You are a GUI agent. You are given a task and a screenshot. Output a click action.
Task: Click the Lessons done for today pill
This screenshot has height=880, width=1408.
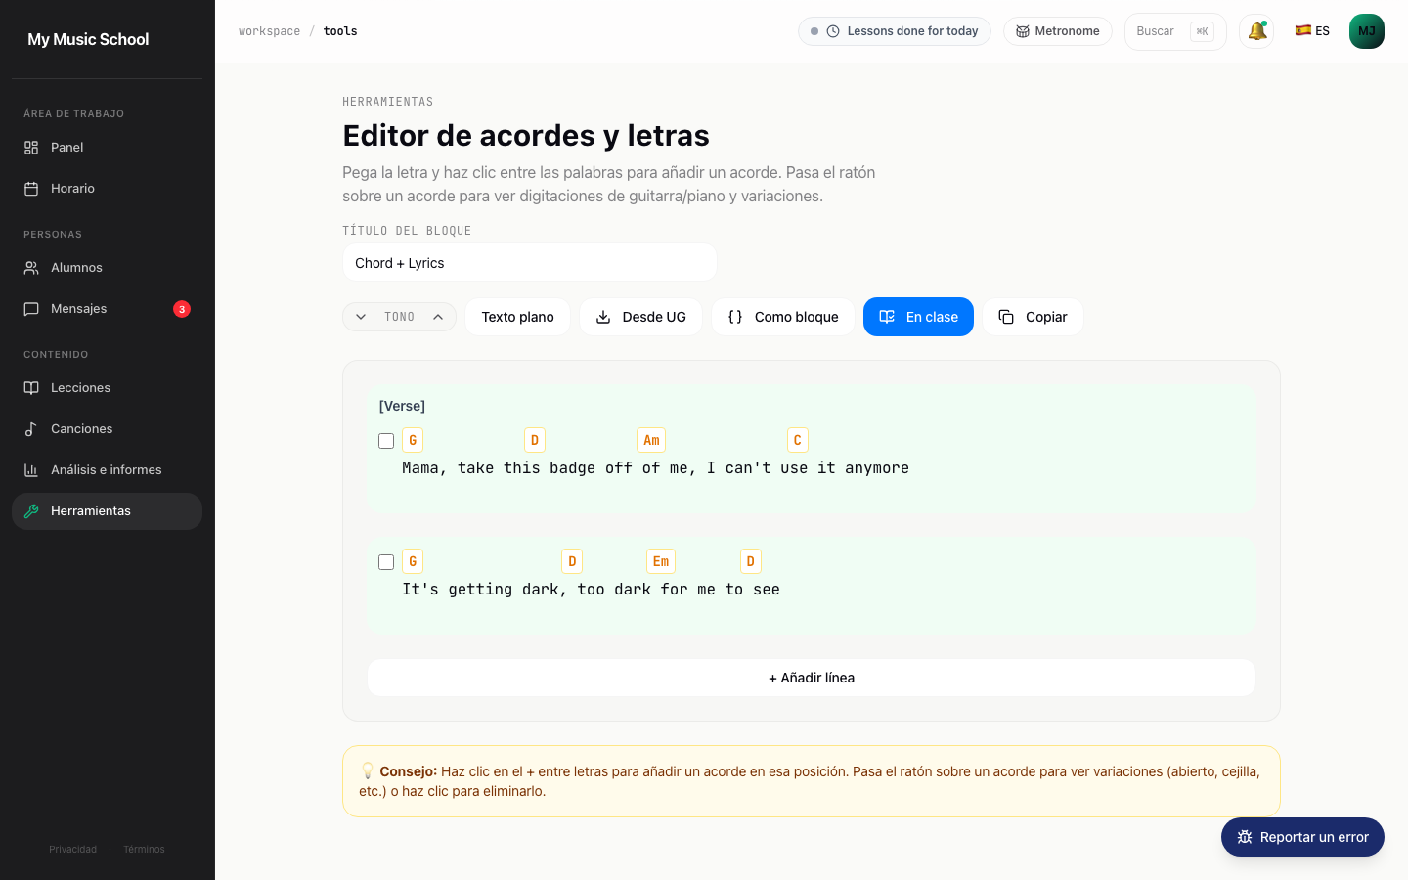coord(895,31)
